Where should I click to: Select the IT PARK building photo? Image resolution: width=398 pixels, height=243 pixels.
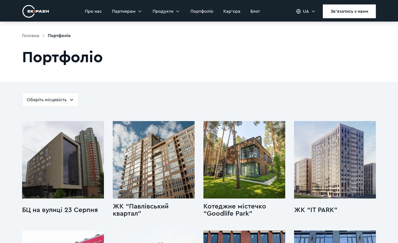pos(335,160)
